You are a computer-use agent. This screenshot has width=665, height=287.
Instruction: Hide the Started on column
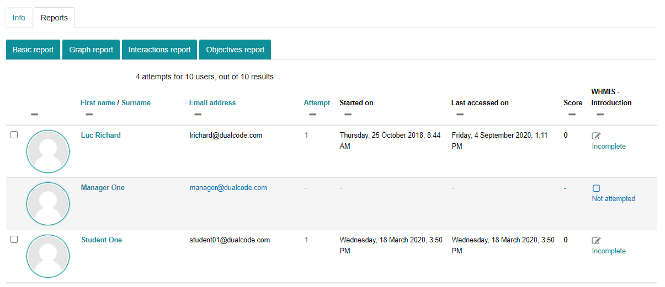click(x=348, y=115)
